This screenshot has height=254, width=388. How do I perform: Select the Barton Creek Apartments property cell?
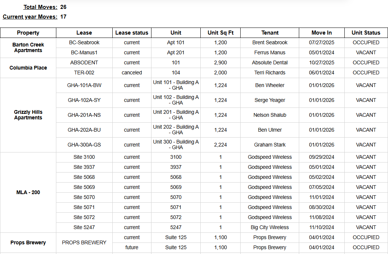pos(28,48)
